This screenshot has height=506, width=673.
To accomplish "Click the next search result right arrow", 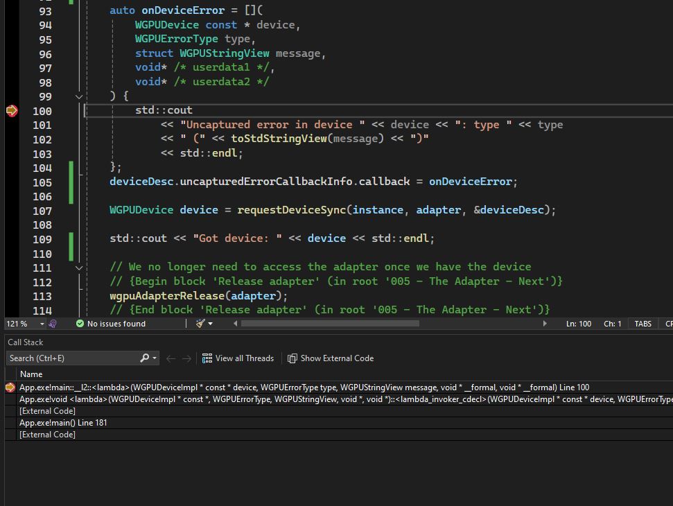I will [186, 359].
